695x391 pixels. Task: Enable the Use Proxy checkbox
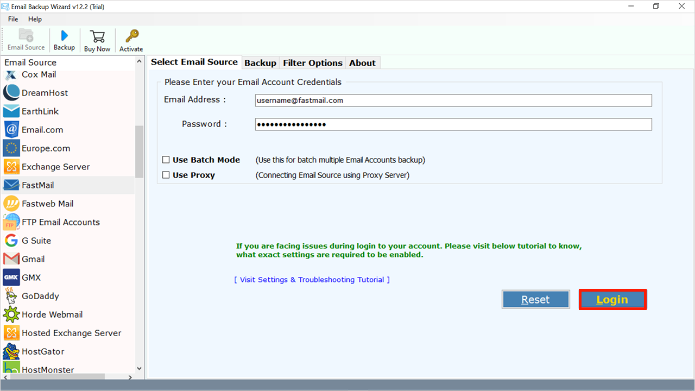pos(166,175)
